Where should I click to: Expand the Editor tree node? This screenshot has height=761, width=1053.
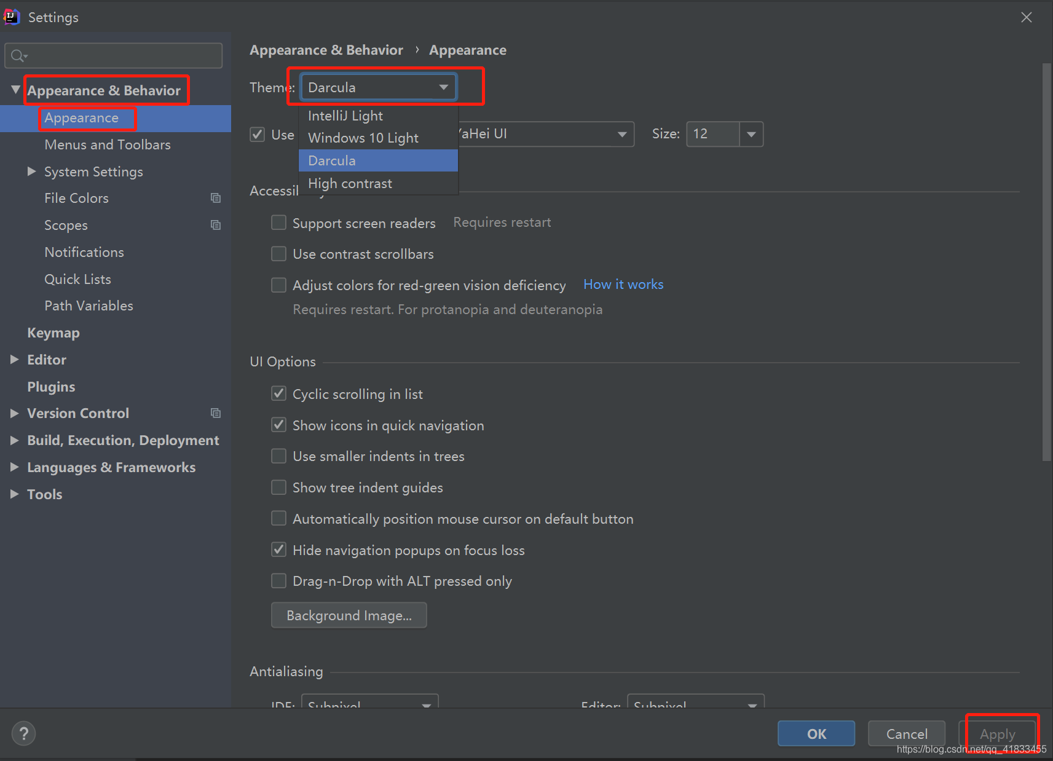coord(15,360)
